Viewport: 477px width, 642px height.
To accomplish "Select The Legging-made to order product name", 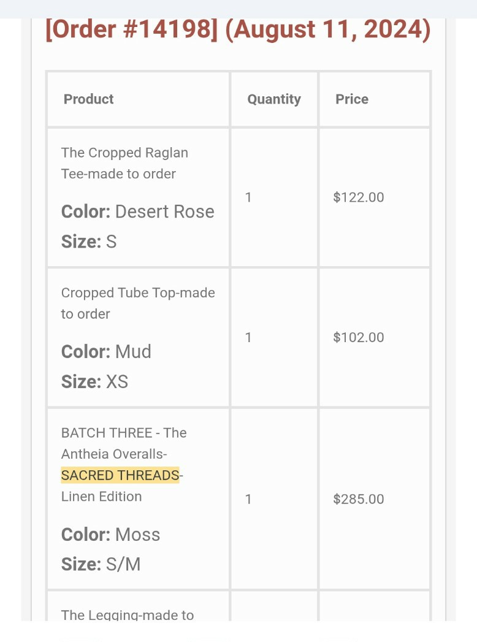I will 128,615.
